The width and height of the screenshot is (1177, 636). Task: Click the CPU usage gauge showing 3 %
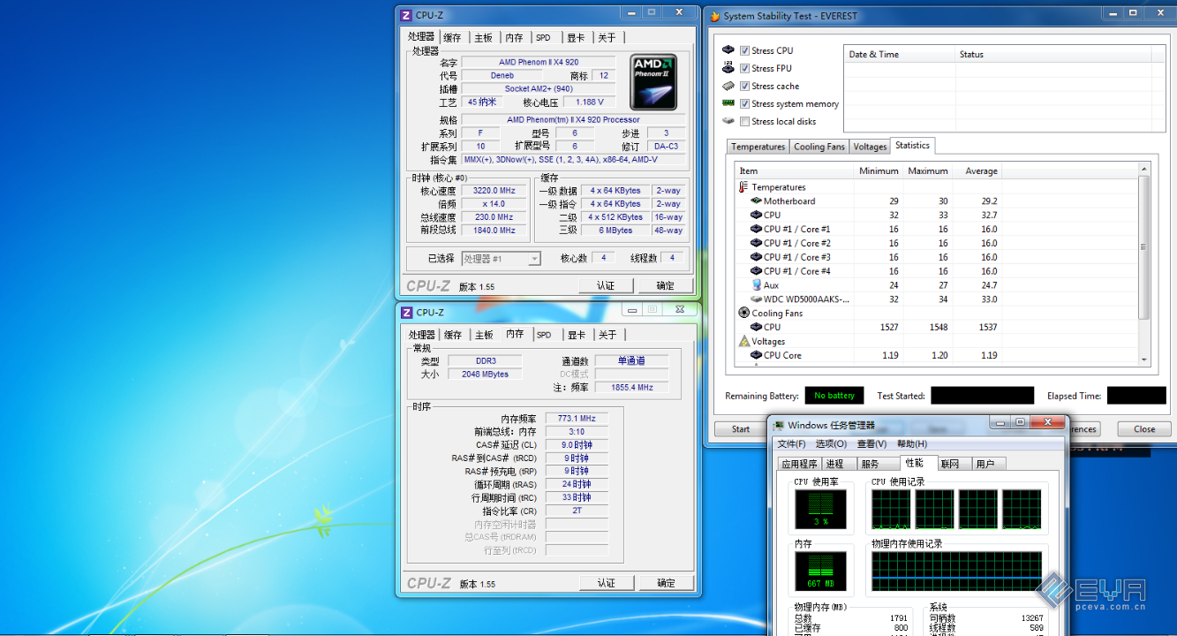pyautogui.click(x=820, y=509)
